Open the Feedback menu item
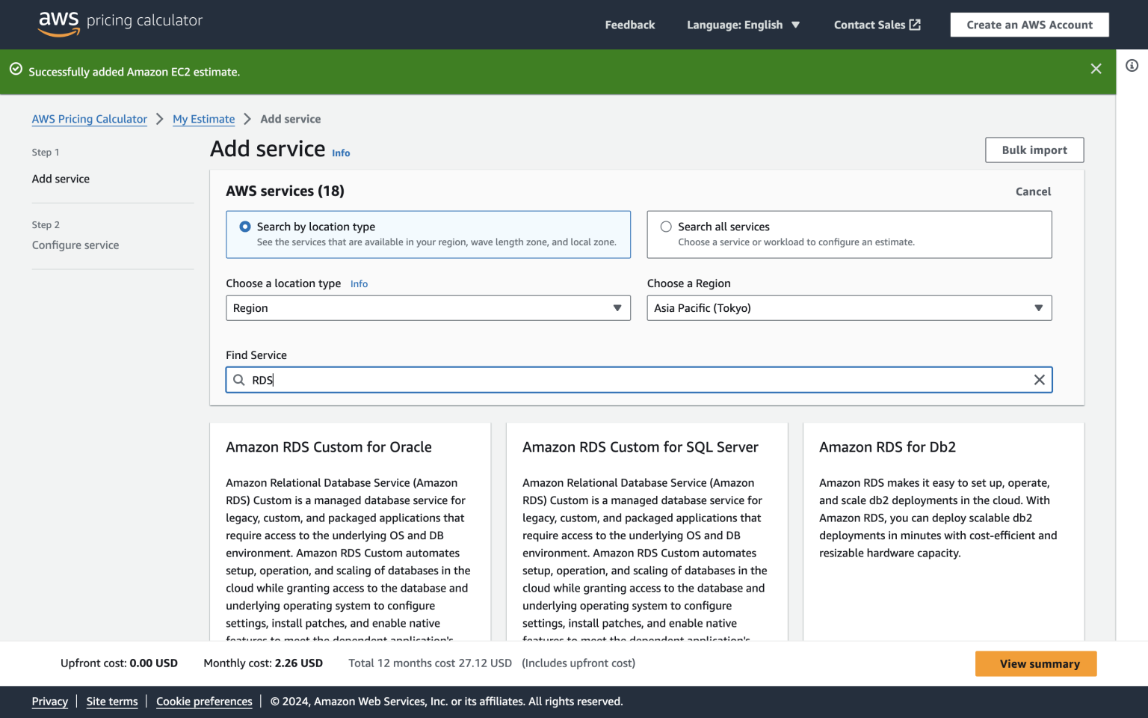Screen dimensions: 1148x718 click(x=629, y=24)
